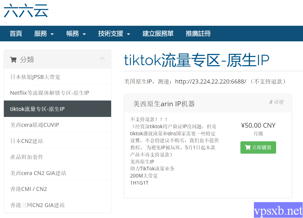The width and height of the screenshot is (303, 218).
Task: Open 美西cera CN2 GIA建站 category
Action: [x=38, y=173]
